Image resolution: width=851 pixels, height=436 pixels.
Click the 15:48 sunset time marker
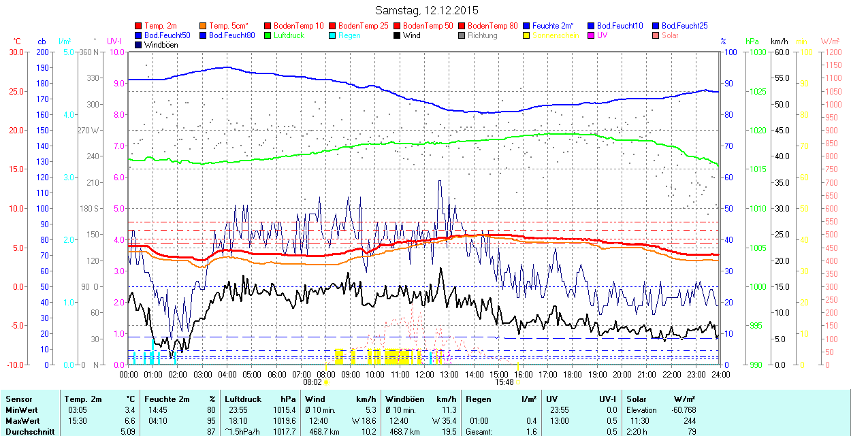(x=504, y=382)
